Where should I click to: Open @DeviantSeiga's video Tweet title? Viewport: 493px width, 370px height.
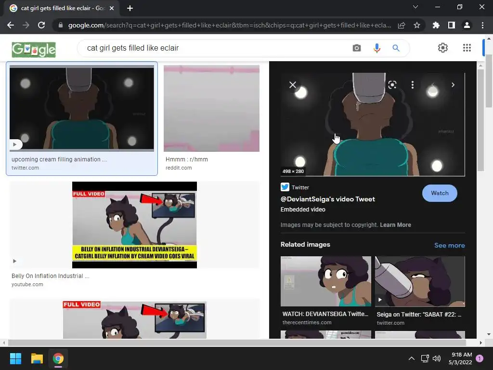[x=327, y=199]
